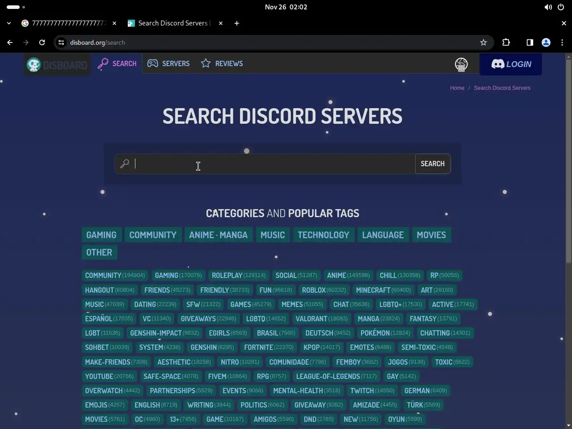Click the address bar URL
The image size is (572, 429).
point(97,42)
